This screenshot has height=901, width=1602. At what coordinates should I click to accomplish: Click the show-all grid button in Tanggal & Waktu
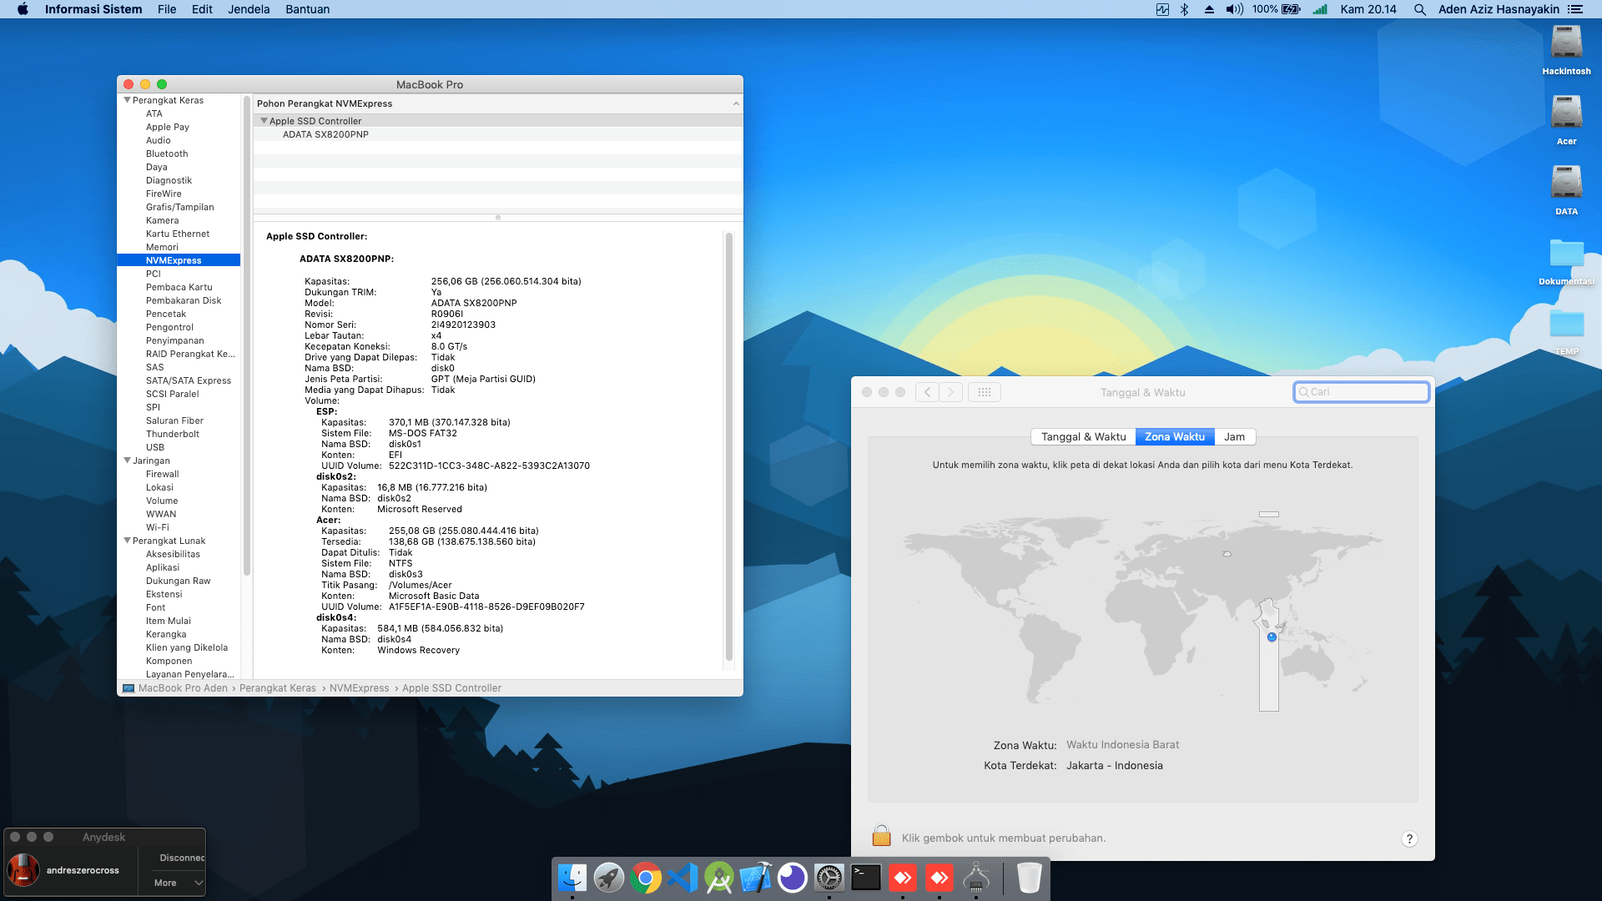(x=985, y=392)
